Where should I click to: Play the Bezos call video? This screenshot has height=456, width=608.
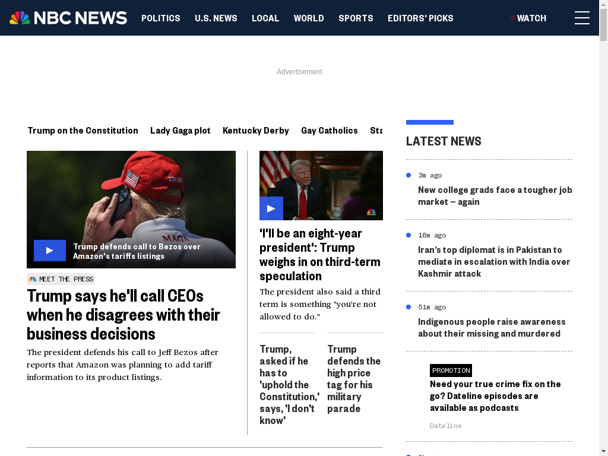(50, 251)
